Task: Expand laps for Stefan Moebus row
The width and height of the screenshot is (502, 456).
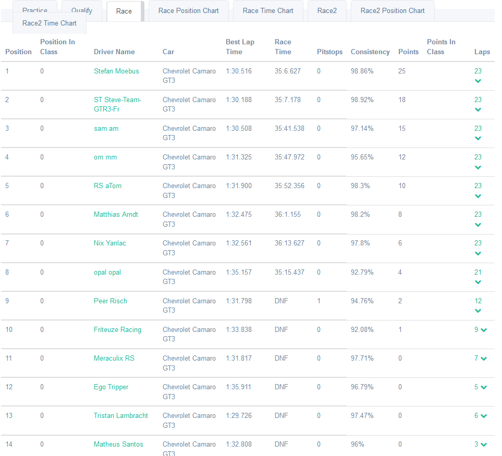Action: (478, 81)
